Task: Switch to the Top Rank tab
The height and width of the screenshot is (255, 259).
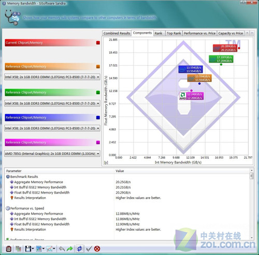Action: pyautogui.click(x=174, y=33)
